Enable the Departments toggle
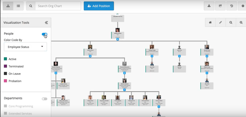 44,99
